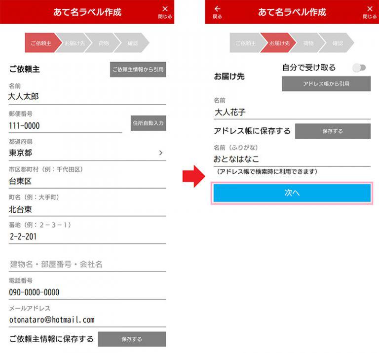Close the left label creation screen
This screenshot has width=379, height=353.
[165, 12]
